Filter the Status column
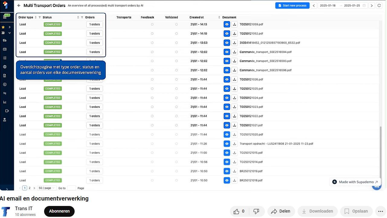The width and height of the screenshot is (387, 218). pos(82,17)
